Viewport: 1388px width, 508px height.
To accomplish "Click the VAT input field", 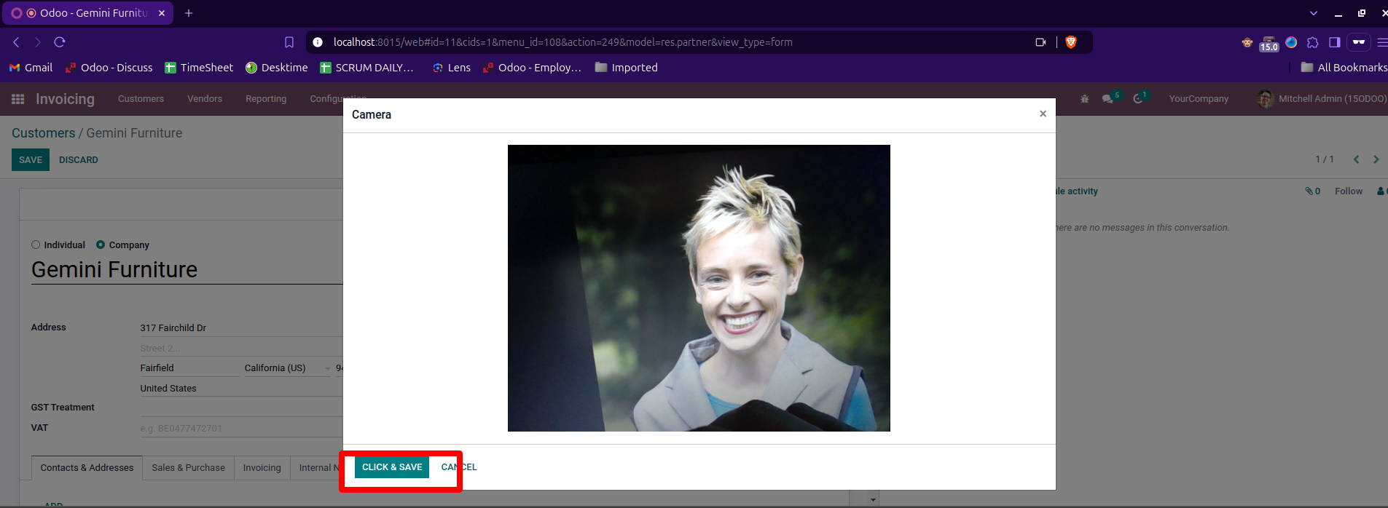I will point(241,429).
